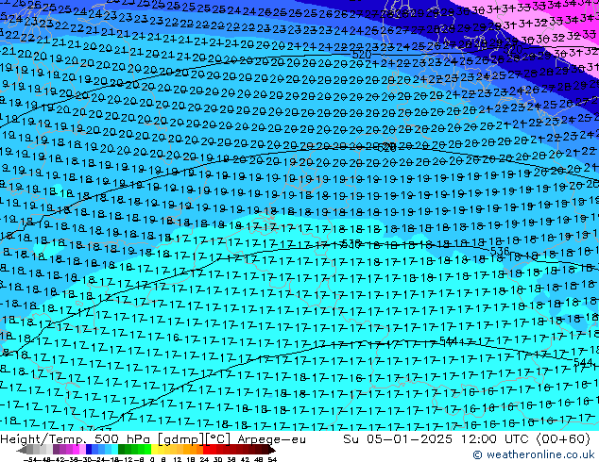Click the weatheronline.co.uk copyright text
This screenshot has width=599, height=462.
pyautogui.click(x=533, y=454)
